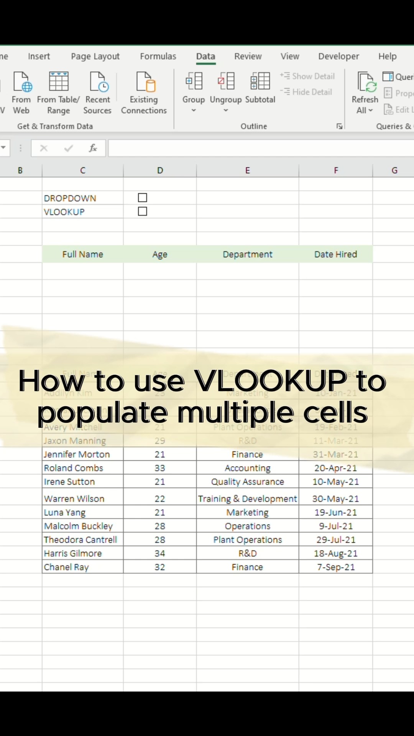Switch to the View tab
Screen dimensions: 414x736
290,56
